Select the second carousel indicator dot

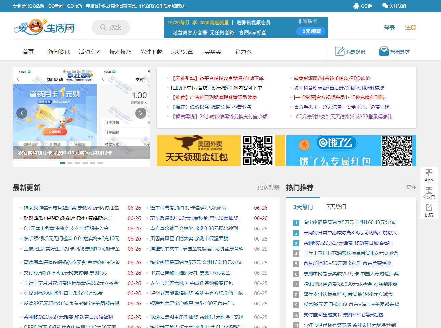(70, 163)
